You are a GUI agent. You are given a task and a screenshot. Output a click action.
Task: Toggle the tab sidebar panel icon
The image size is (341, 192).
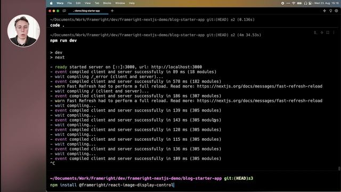[64, 11]
